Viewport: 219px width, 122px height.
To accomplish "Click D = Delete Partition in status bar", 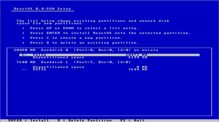I will pos(85,120).
